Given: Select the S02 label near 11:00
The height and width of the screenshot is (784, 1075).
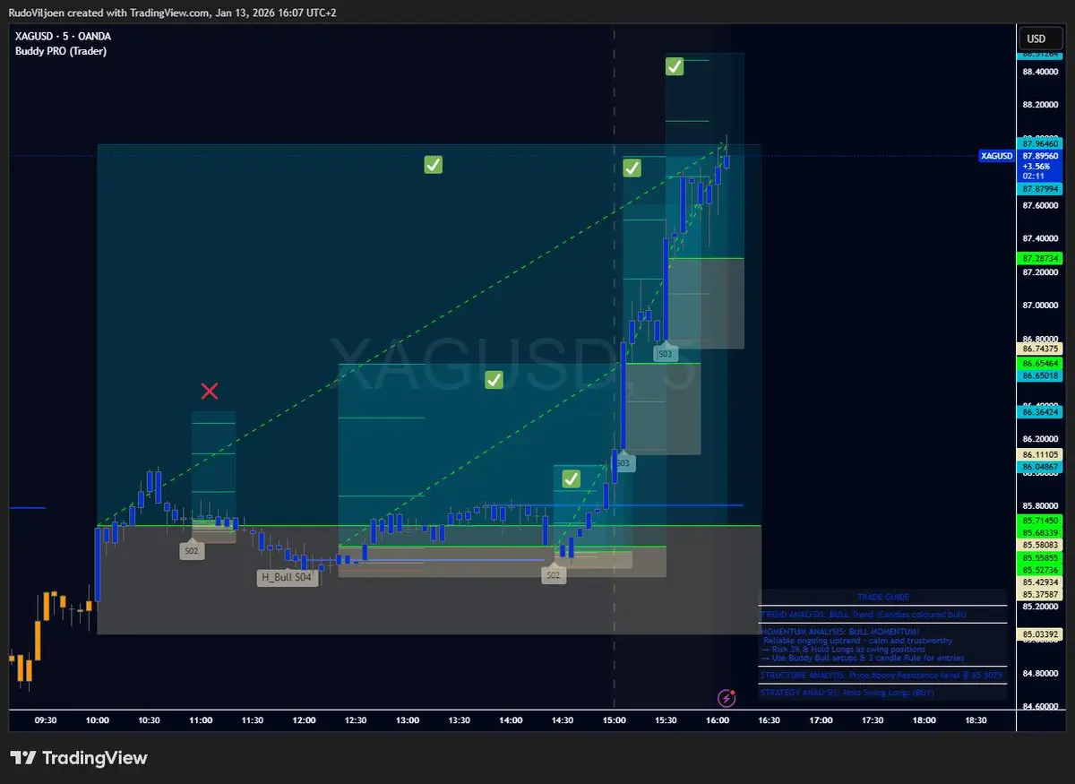Looking at the screenshot, I should pos(191,551).
